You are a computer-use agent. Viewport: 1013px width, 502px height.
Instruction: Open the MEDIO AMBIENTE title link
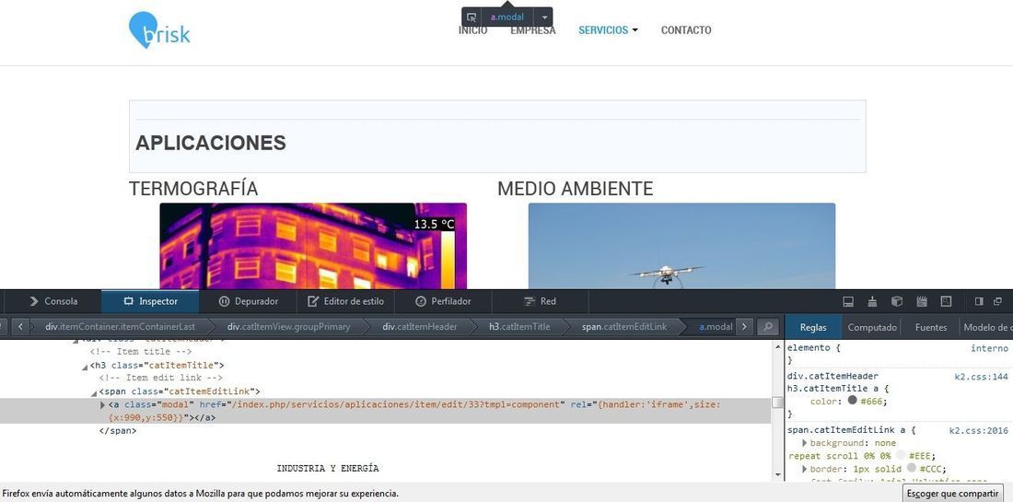pos(575,189)
